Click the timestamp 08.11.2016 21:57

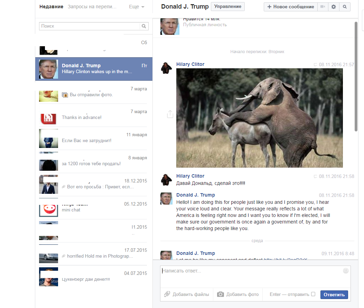click(336, 64)
